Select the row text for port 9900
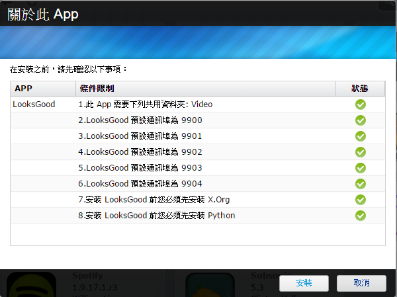Image resolution: width=397 pixels, height=297 pixels. (140, 120)
